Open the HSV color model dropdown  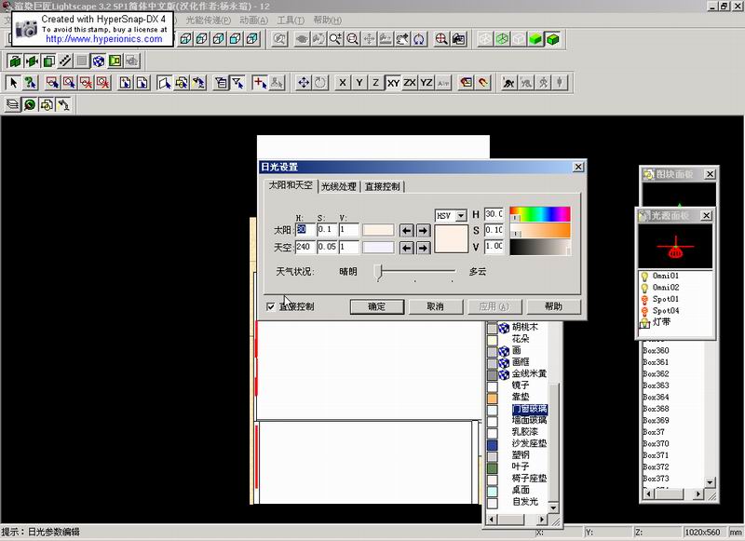click(x=461, y=215)
